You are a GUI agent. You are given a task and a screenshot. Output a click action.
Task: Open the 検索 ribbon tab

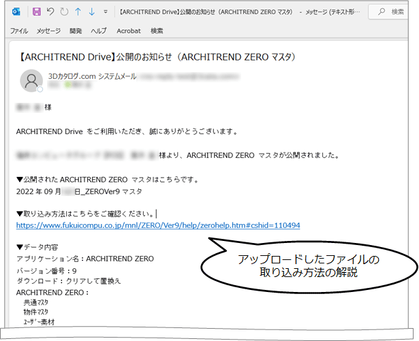[x=157, y=31]
